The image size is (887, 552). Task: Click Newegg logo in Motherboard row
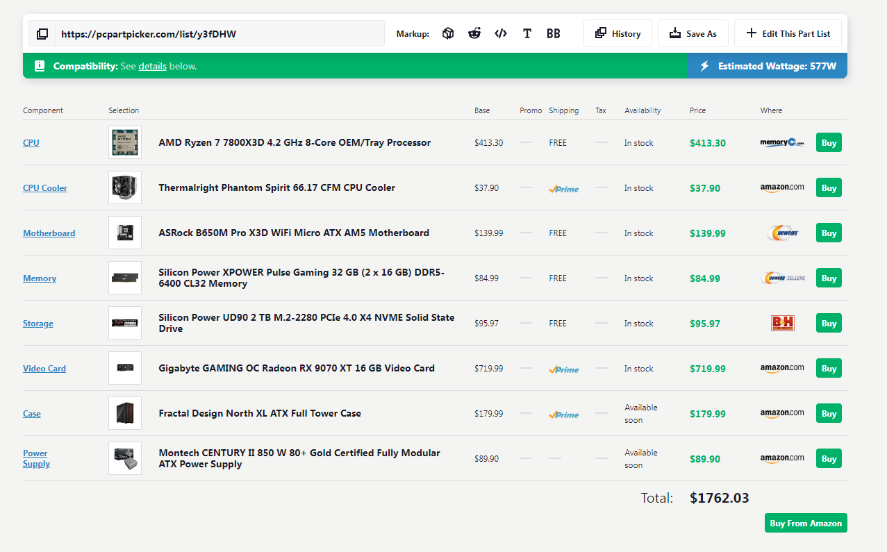pyautogui.click(x=782, y=233)
